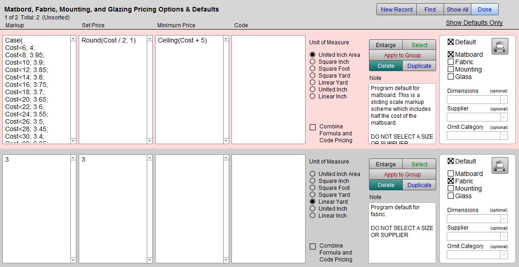This screenshot has height=267, width=519.
Task: Uncheck Default in the fabric record
Action: [x=451, y=161]
